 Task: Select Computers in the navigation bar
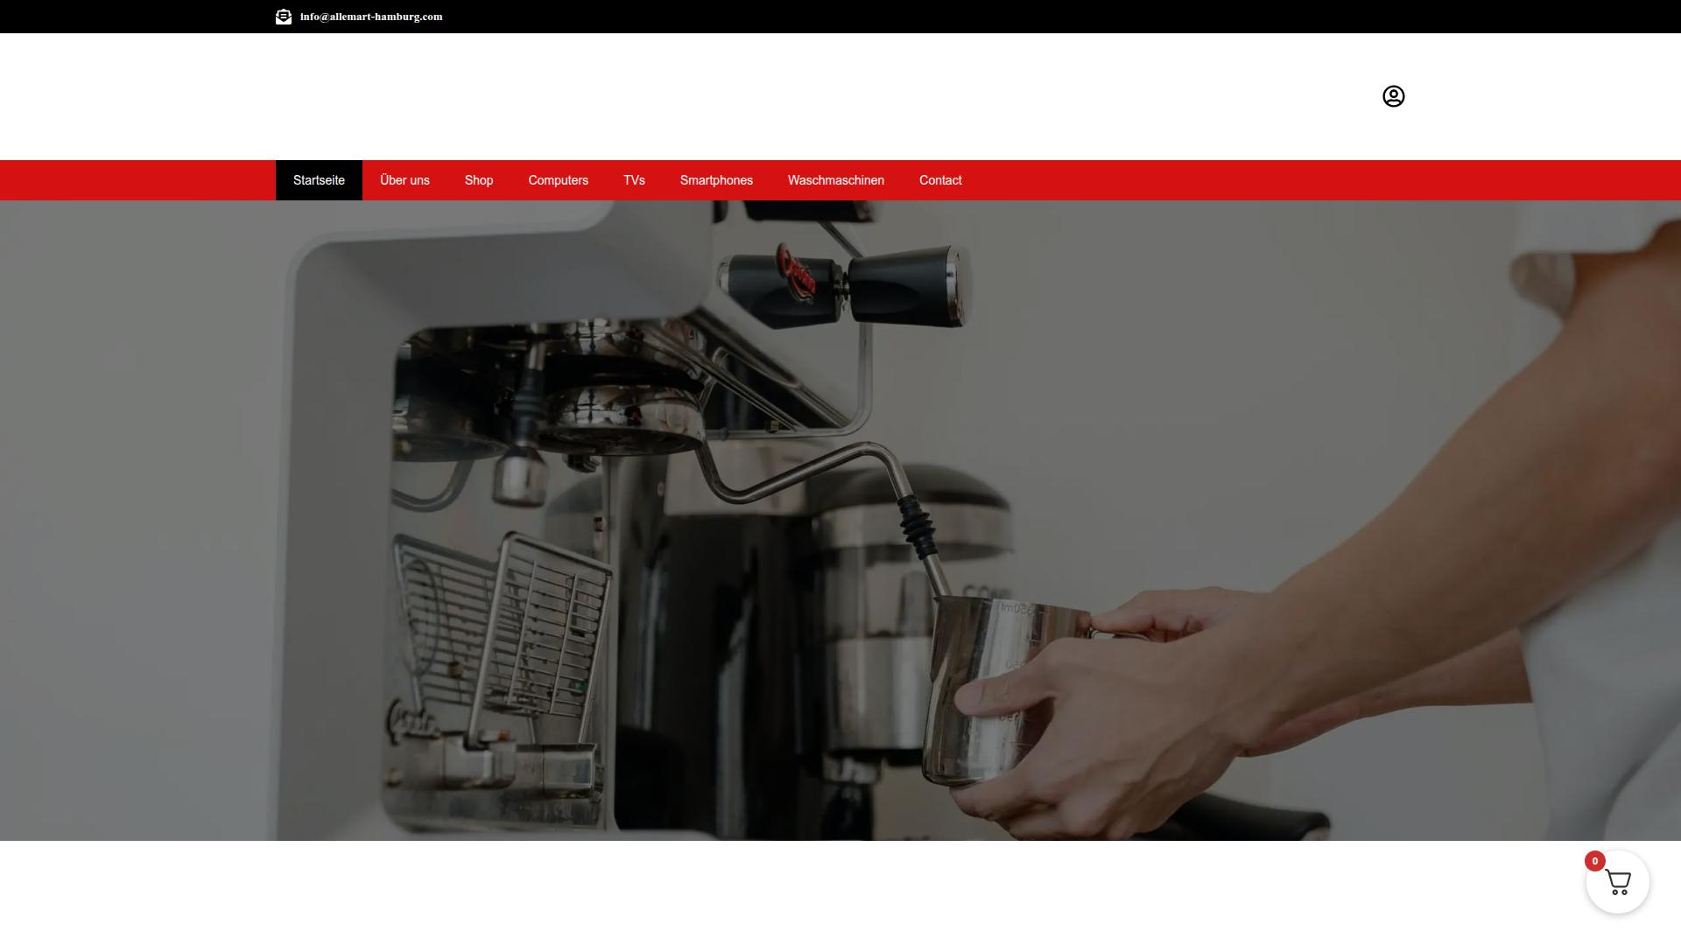point(558,180)
